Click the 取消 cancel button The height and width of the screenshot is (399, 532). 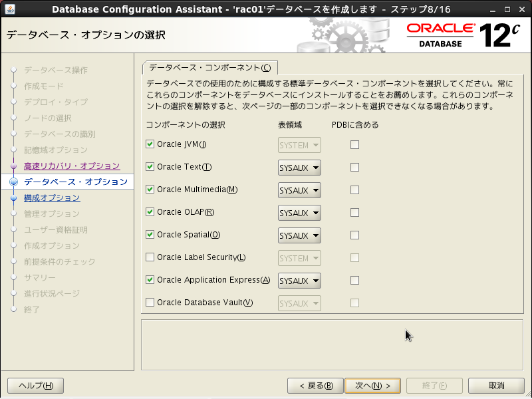pos(496,386)
